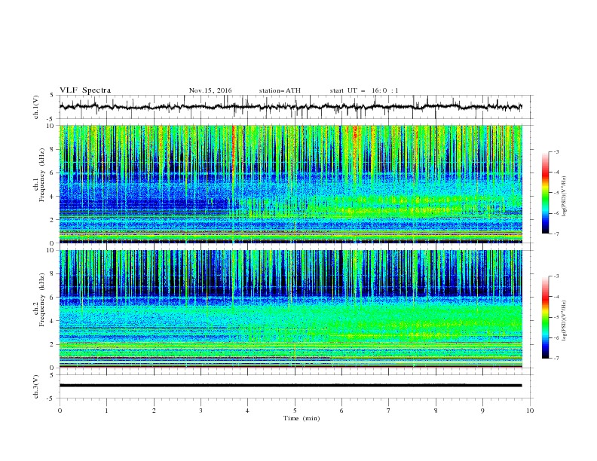Click the "VLF Spectra" plot title
The height and width of the screenshot is (461, 597).
85,90
